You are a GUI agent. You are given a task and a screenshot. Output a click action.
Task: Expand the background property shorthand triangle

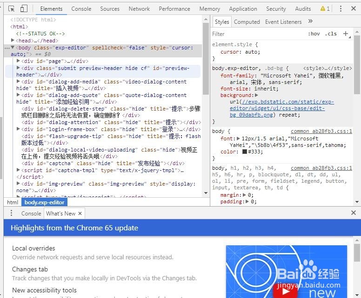click(256, 95)
